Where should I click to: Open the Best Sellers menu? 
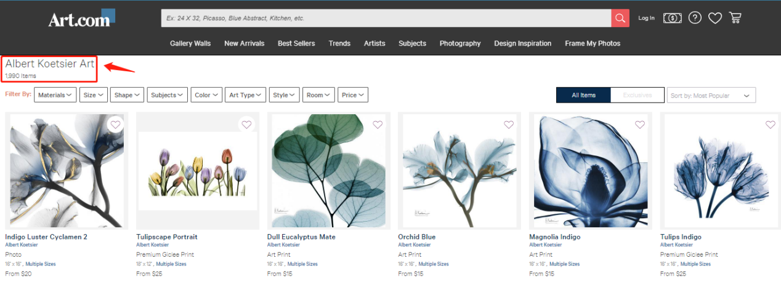[296, 44]
